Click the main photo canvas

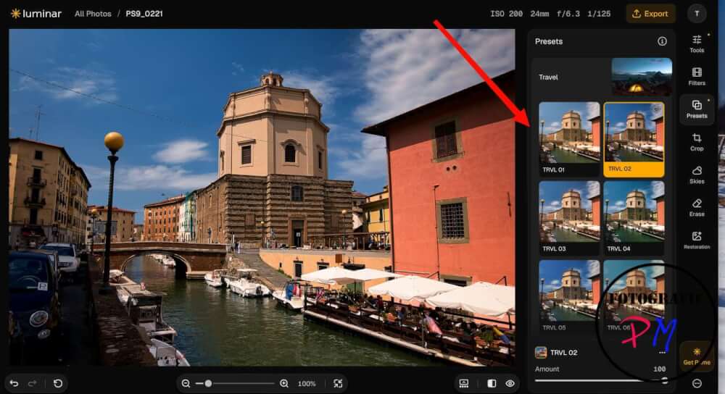point(262,197)
